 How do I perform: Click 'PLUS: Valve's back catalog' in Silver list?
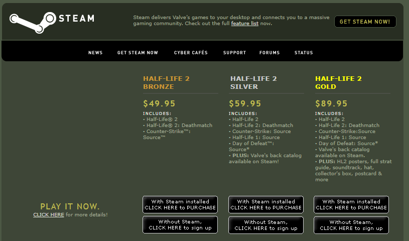tap(265, 159)
